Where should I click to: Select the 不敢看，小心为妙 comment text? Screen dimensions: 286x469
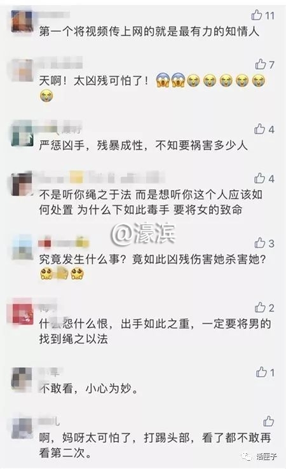click(x=89, y=388)
